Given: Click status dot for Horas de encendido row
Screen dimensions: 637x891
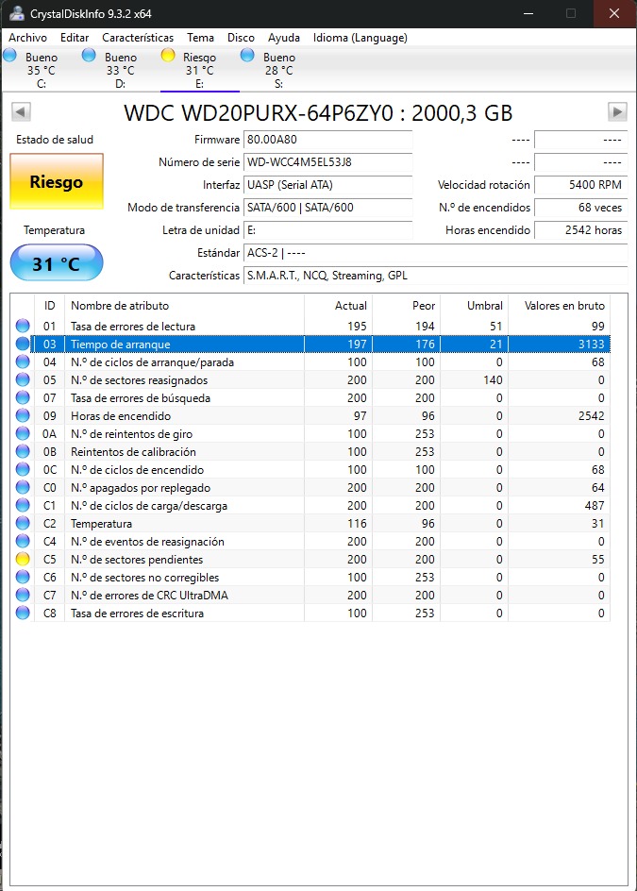Looking at the screenshot, I should pyautogui.click(x=23, y=415).
